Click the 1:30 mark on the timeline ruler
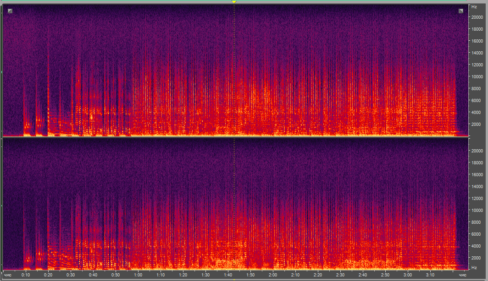The image size is (488, 281). (x=205, y=275)
